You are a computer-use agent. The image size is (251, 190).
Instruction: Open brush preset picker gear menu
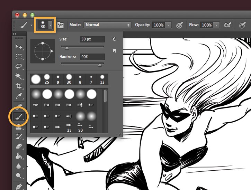tap(115, 39)
